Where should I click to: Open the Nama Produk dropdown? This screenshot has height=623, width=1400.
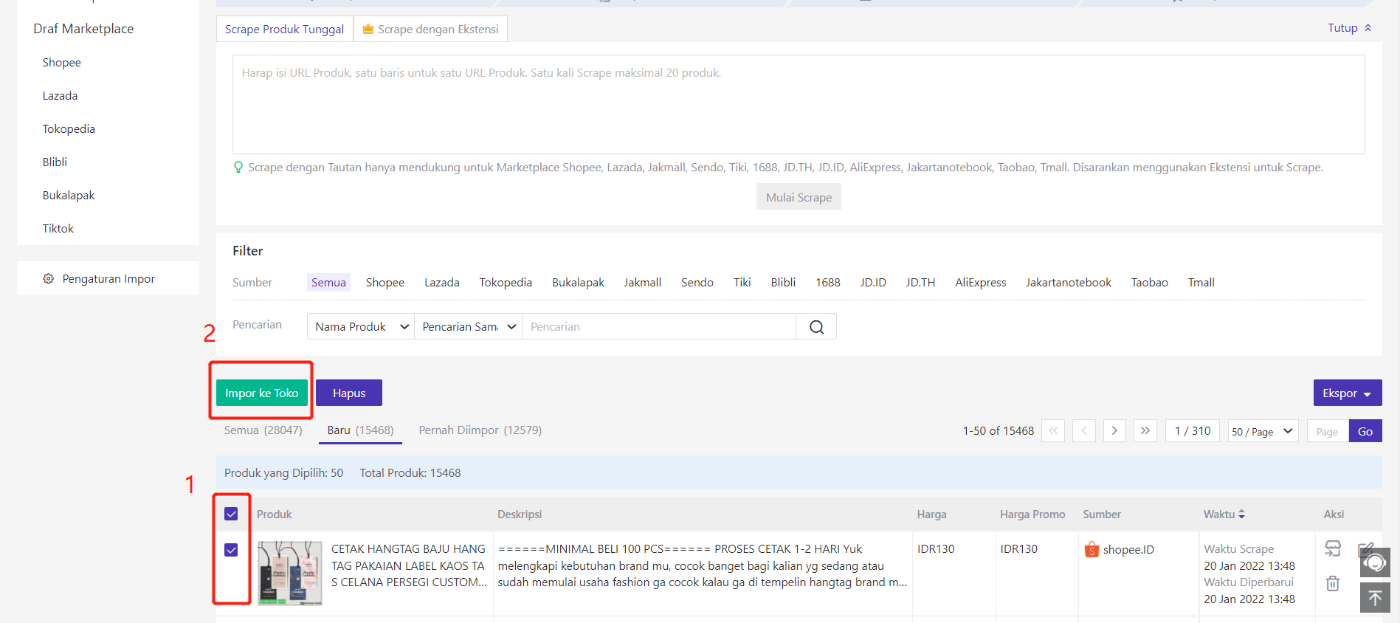[360, 327]
